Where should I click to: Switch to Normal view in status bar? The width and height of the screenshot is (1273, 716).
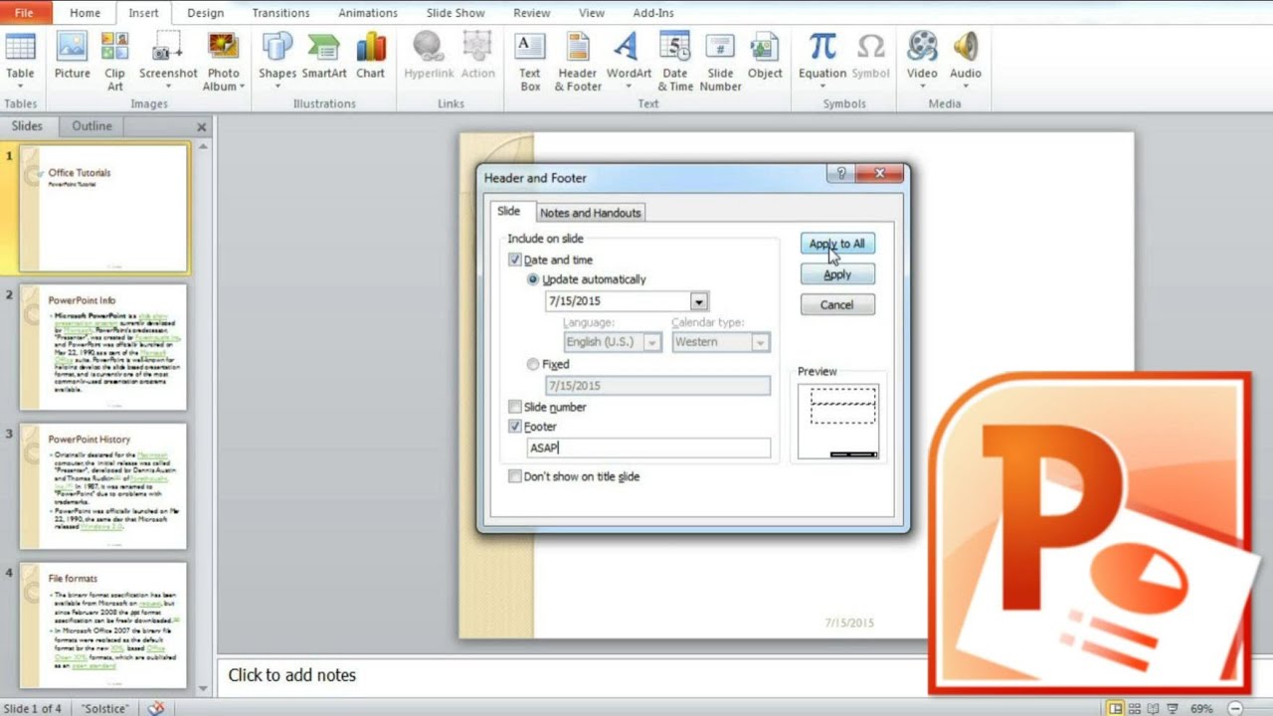pyautogui.click(x=1116, y=709)
